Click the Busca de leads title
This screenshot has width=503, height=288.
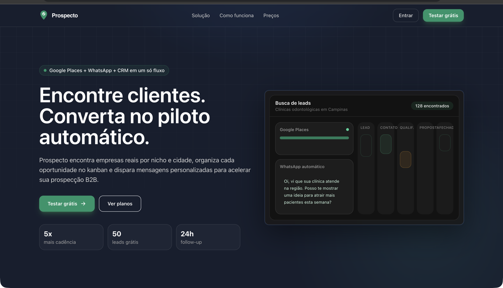point(293,103)
